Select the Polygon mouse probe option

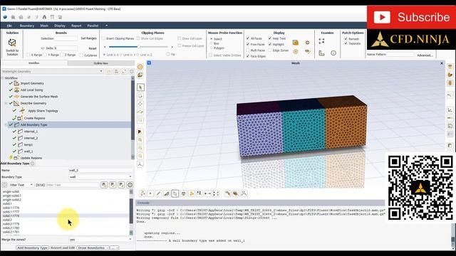tap(212, 48)
